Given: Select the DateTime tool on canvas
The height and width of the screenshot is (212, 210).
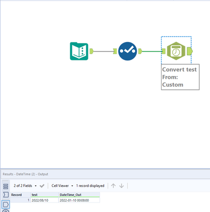Looking at the screenshot, I should coord(176,51).
